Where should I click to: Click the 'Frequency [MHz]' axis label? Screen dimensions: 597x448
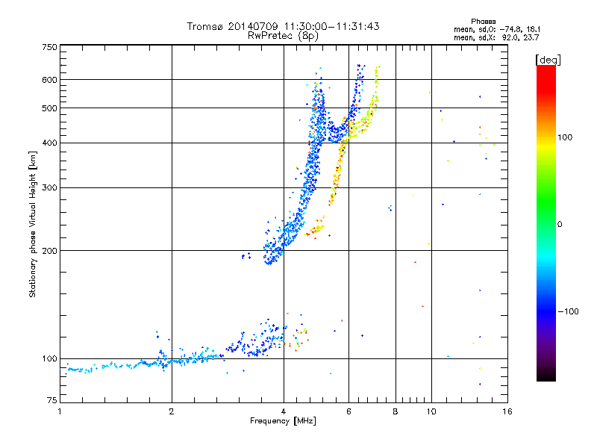(283, 421)
